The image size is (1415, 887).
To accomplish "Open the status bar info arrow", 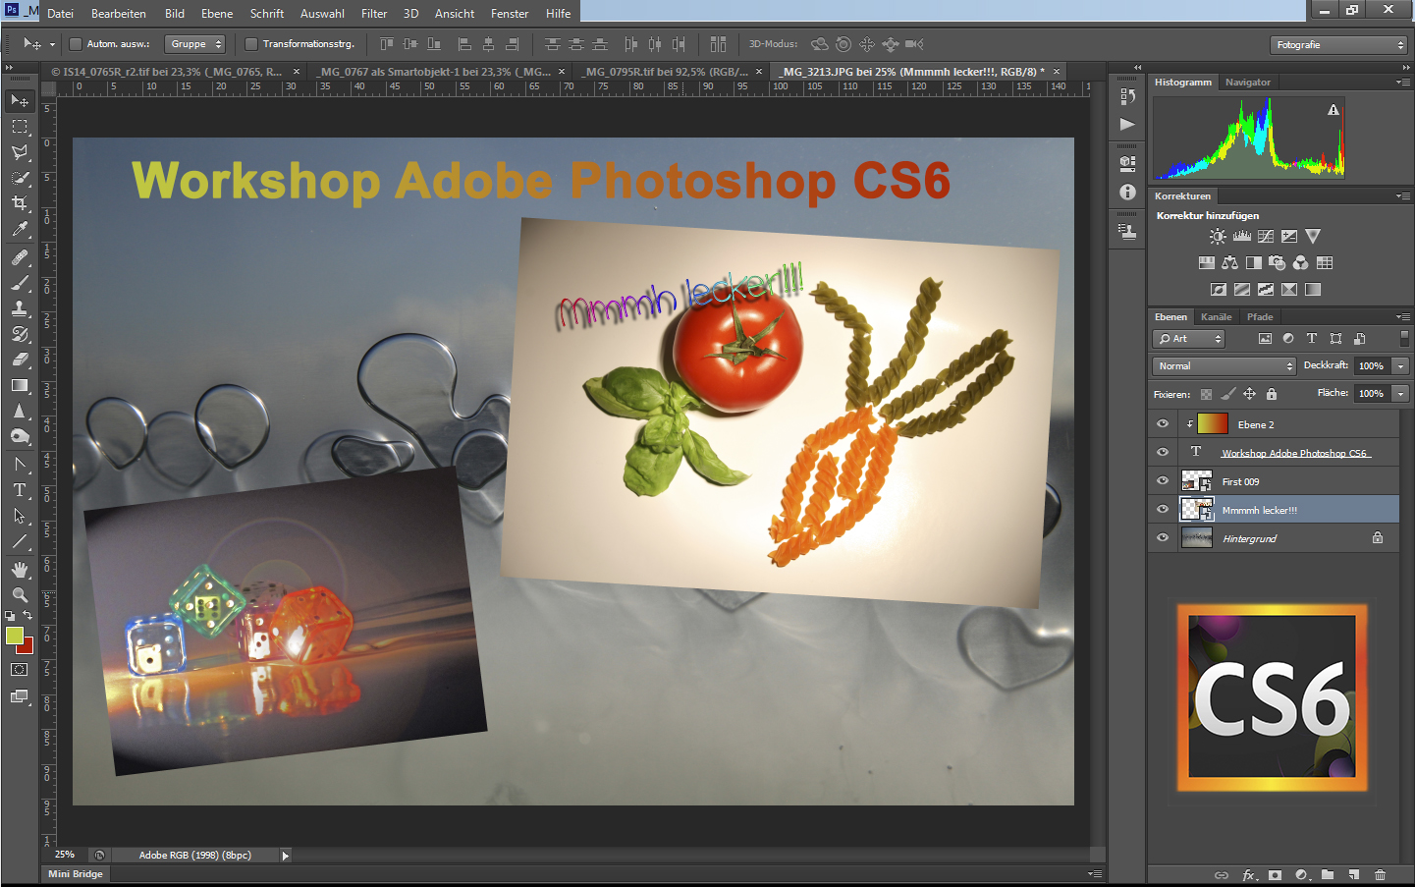I will pos(286,856).
